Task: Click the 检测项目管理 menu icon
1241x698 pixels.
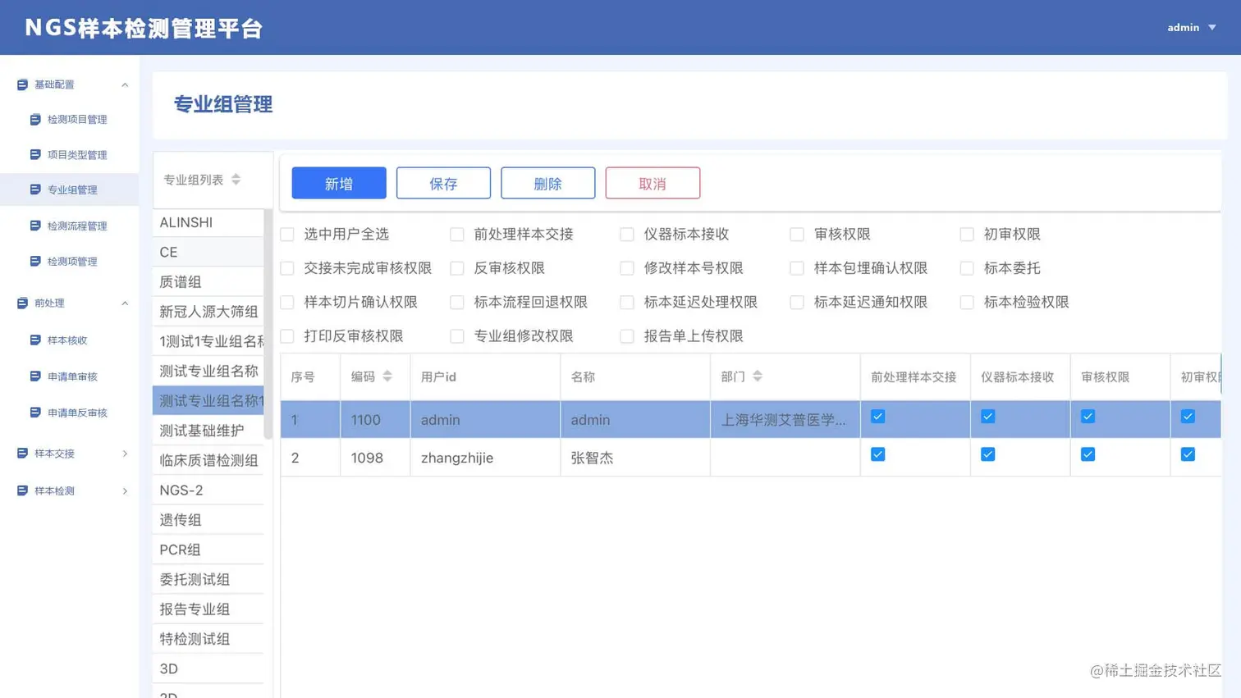Action: click(x=34, y=119)
